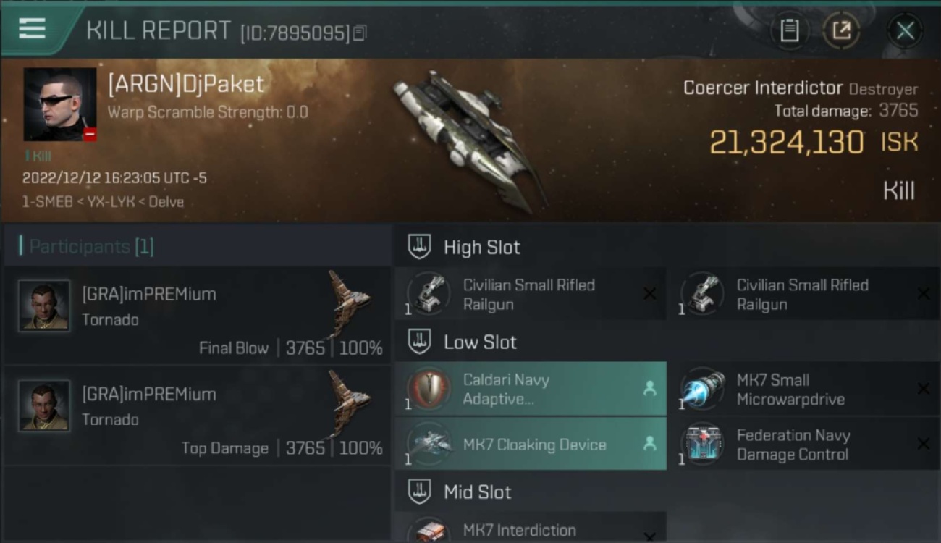The image size is (941, 543).
Task: Click the [ARGN]DjPaket pilot name
Action: click(x=186, y=84)
